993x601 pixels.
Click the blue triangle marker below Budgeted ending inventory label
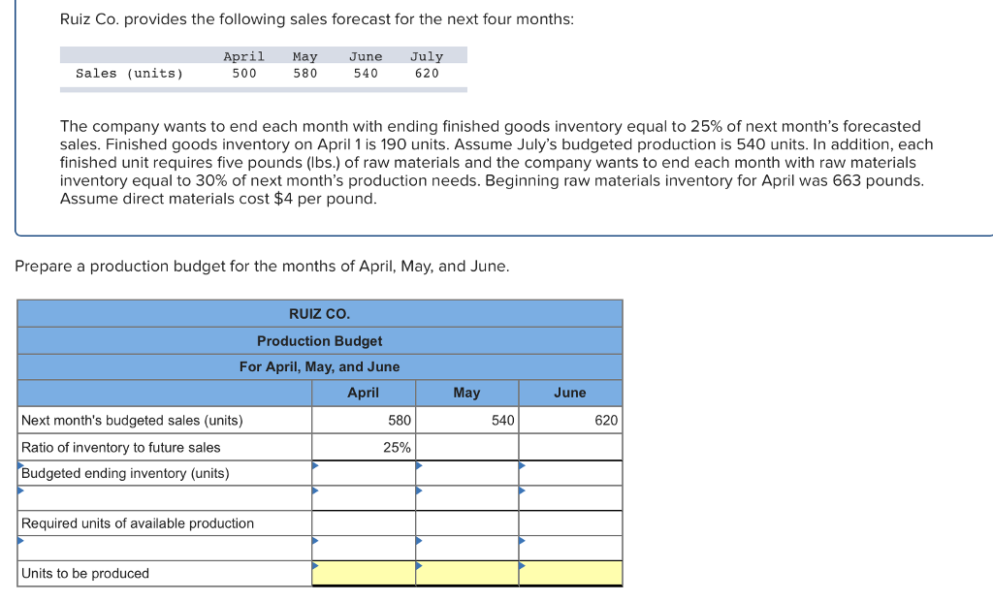coord(17,490)
